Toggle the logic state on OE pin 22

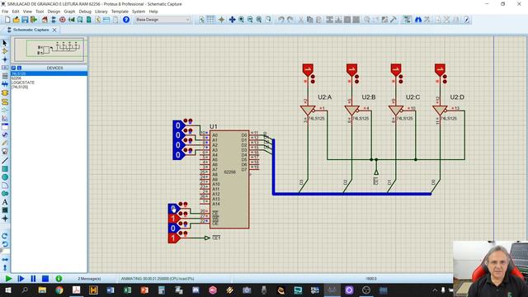pyautogui.click(x=173, y=229)
